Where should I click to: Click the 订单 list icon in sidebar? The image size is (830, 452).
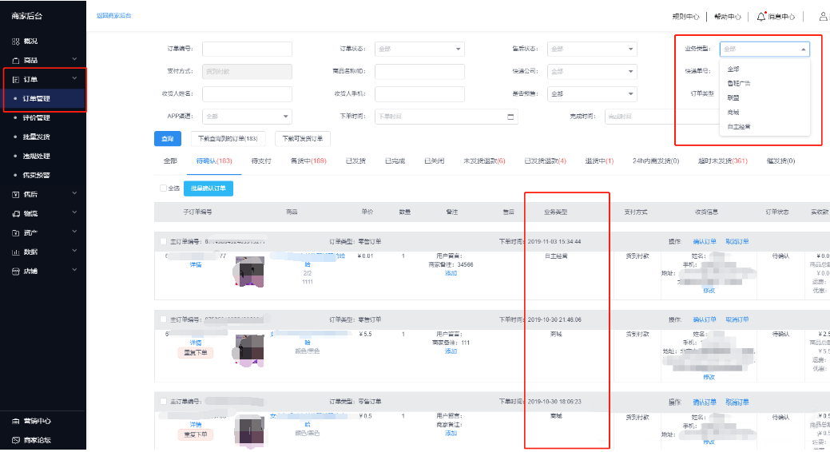tap(16, 79)
